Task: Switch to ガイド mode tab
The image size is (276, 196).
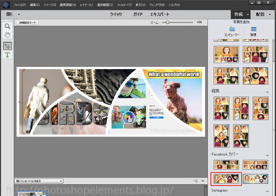Action: 138,15
